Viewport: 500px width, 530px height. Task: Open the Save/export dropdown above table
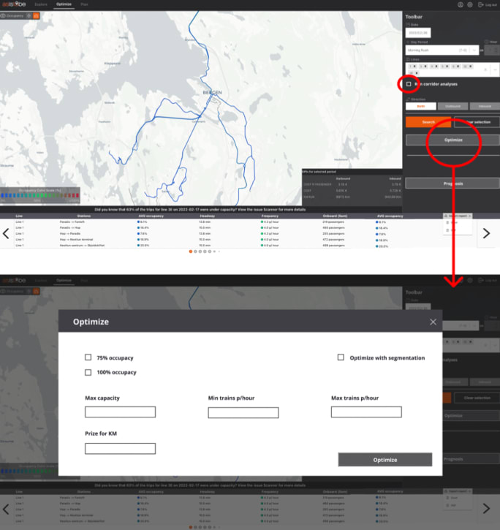click(458, 217)
